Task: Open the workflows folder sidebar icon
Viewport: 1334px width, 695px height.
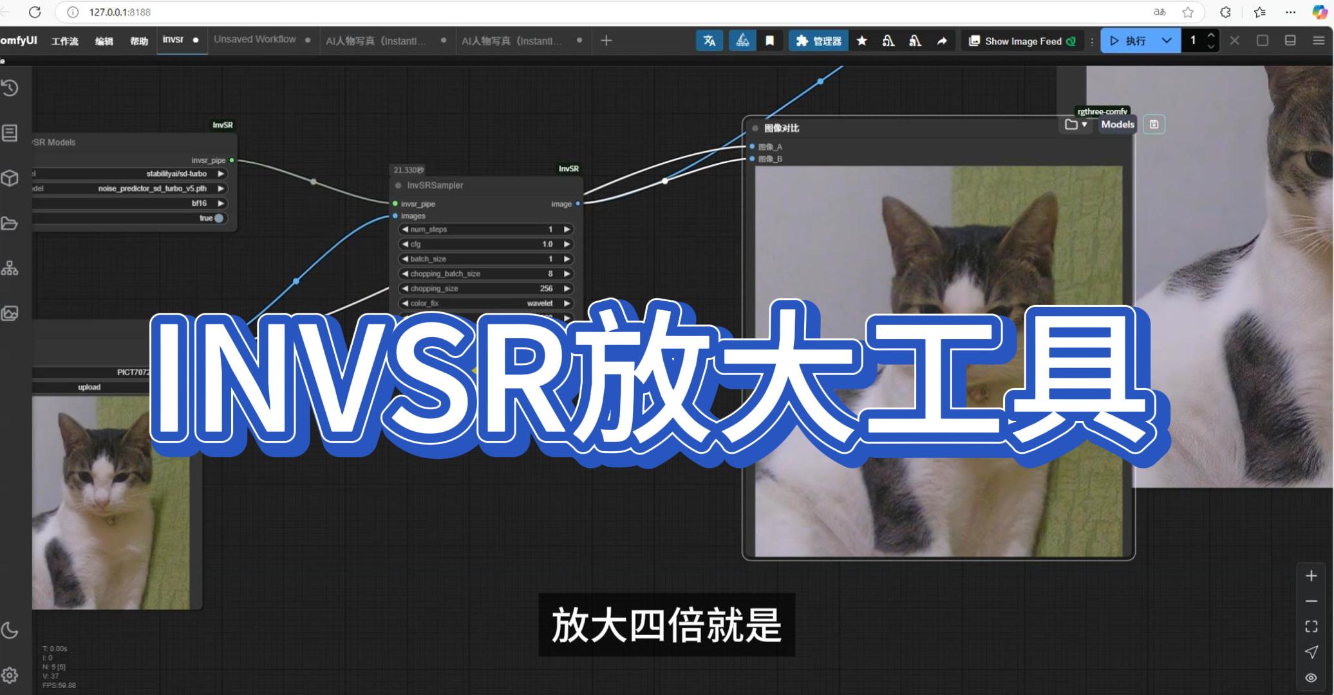Action: coord(10,223)
